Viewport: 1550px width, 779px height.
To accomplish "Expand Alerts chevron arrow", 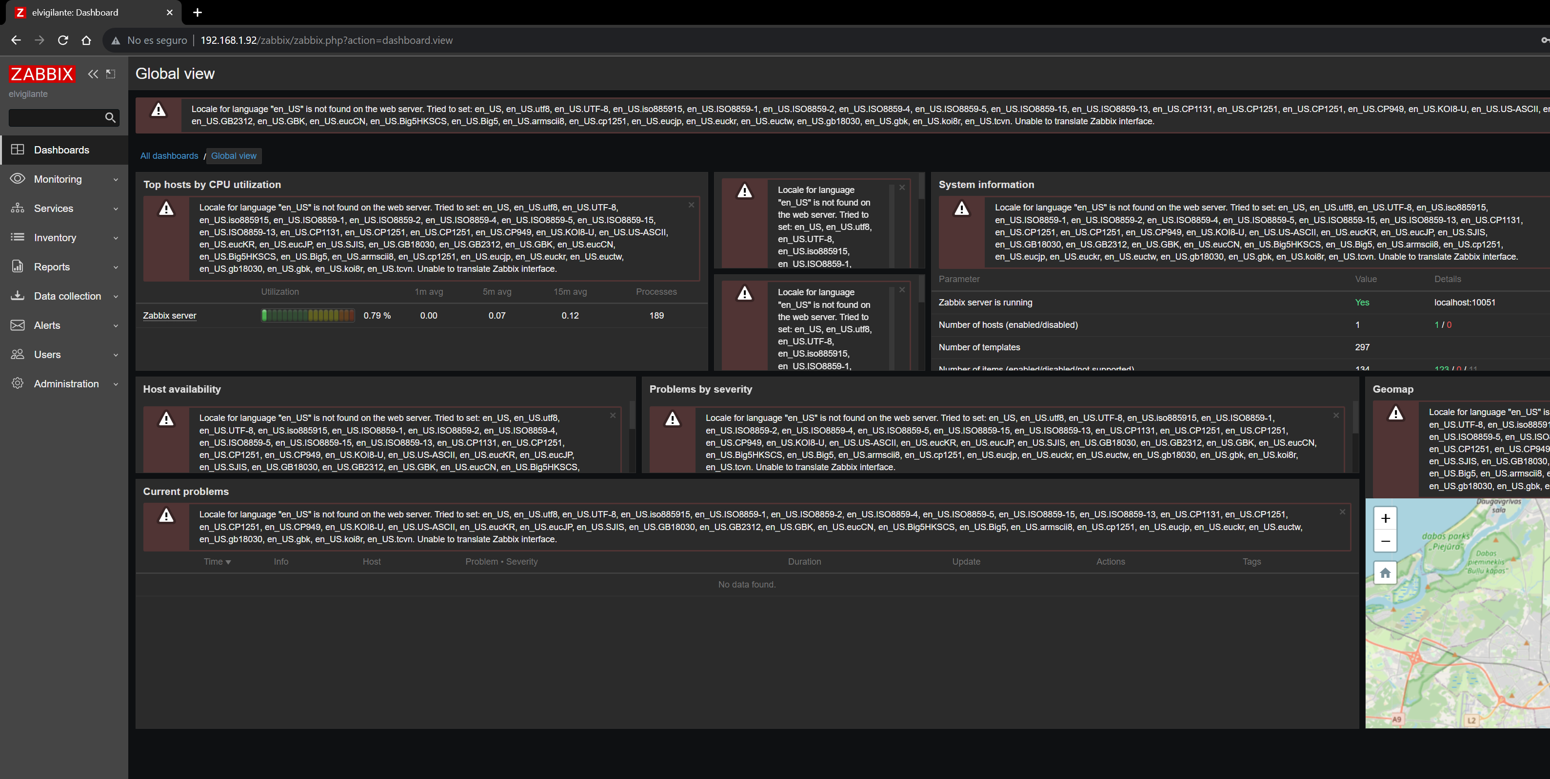I will 116,326.
